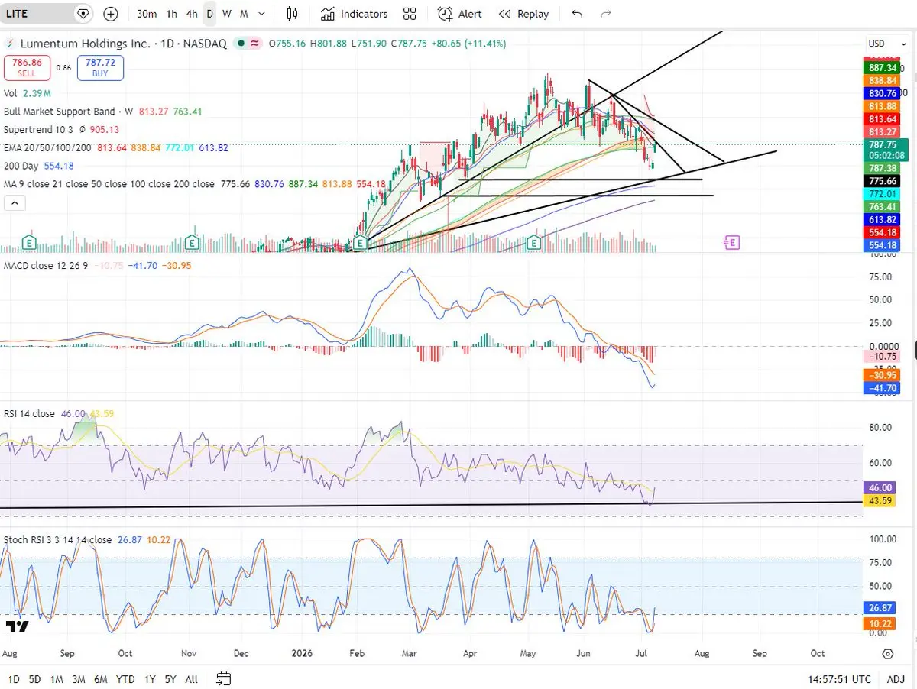Select the Stoch RSI 3 3 14 14 legend

pyautogui.click(x=57, y=540)
